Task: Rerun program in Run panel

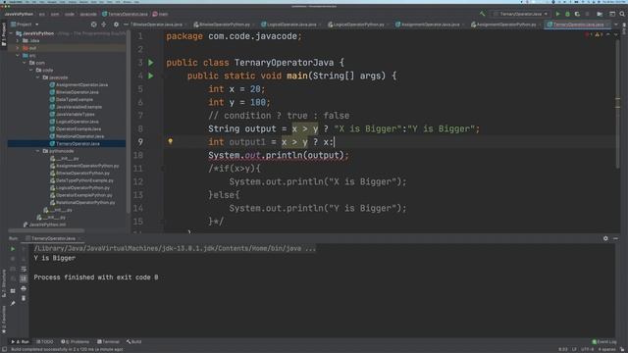Action: (x=13, y=249)
